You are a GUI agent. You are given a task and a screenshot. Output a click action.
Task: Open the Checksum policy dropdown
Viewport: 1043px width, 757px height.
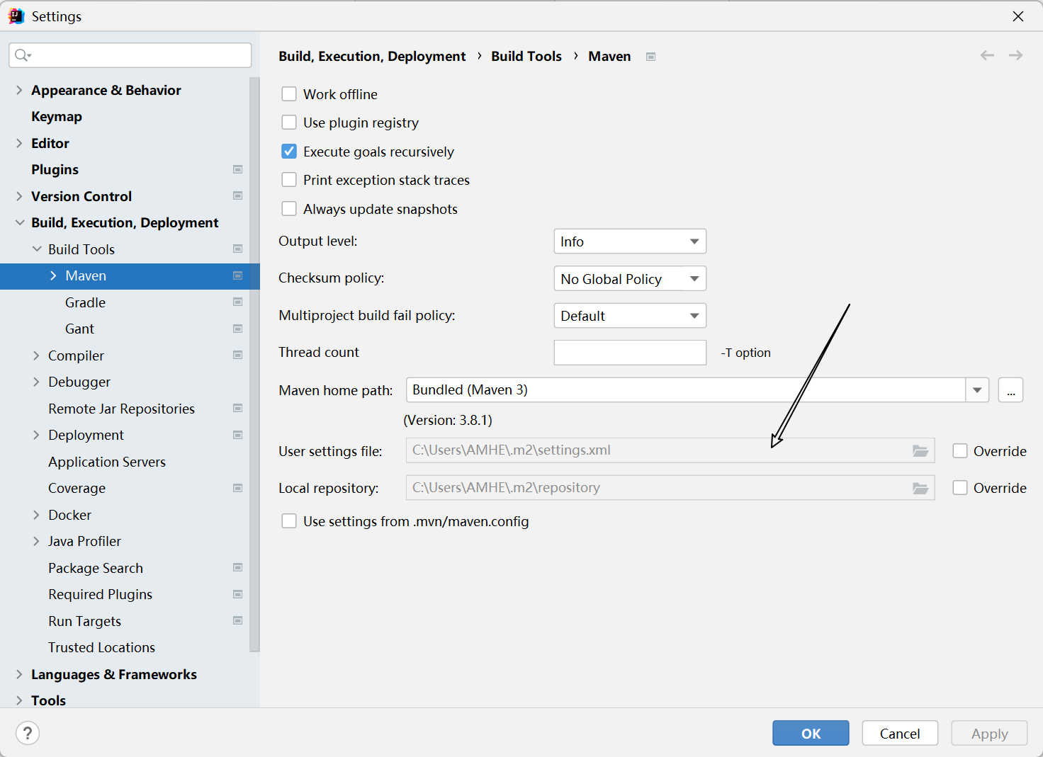click(x=630, y=278)
